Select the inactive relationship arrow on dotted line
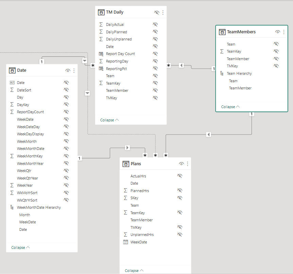This screenshot has height=274, width=293. [x=87, y=93]
